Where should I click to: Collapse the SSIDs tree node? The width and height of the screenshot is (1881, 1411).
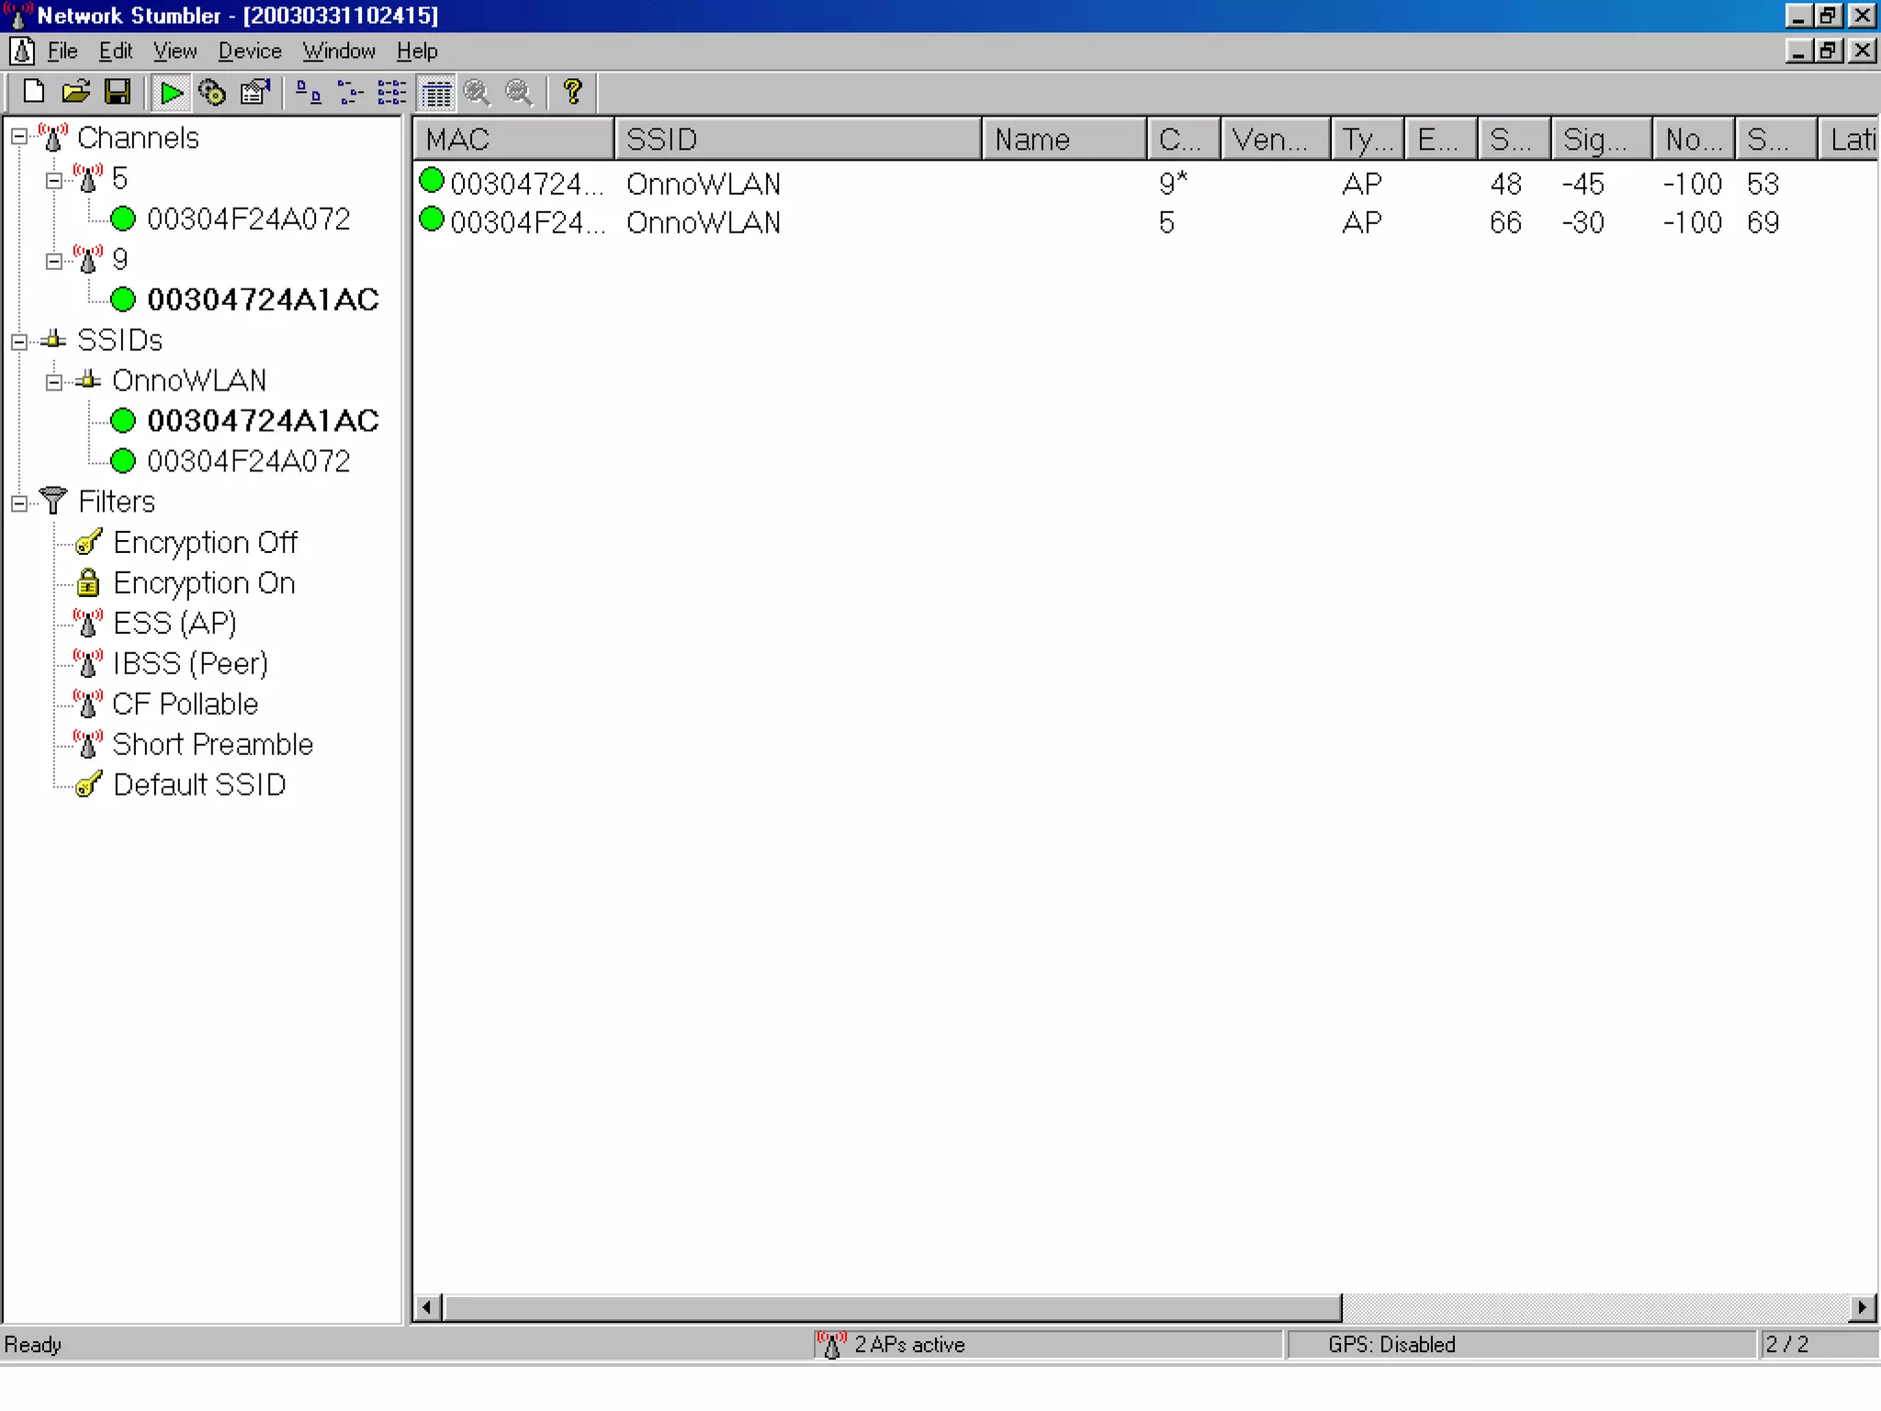click(19, 342)
